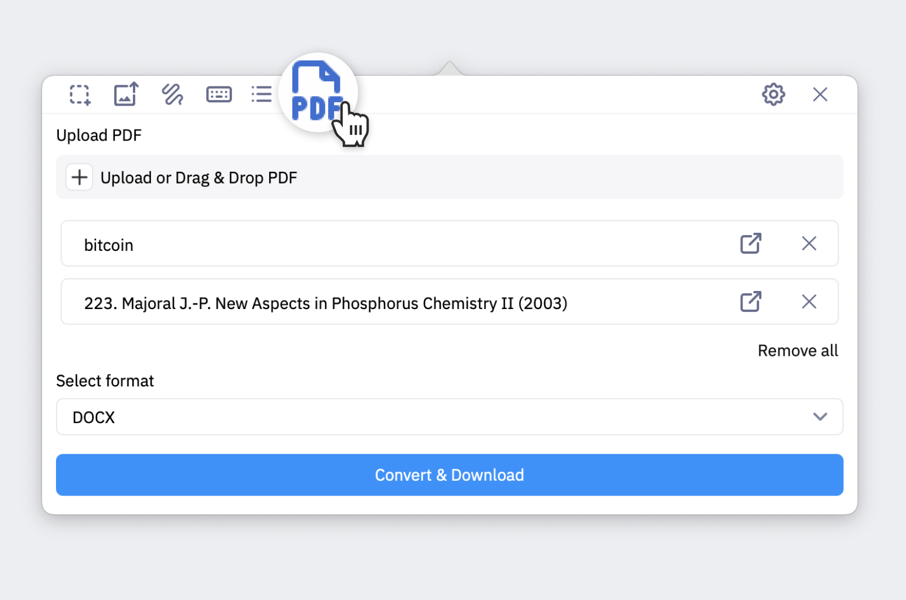906x600 pixels.
Task: Click Remove all
Action: coord(797,350)
